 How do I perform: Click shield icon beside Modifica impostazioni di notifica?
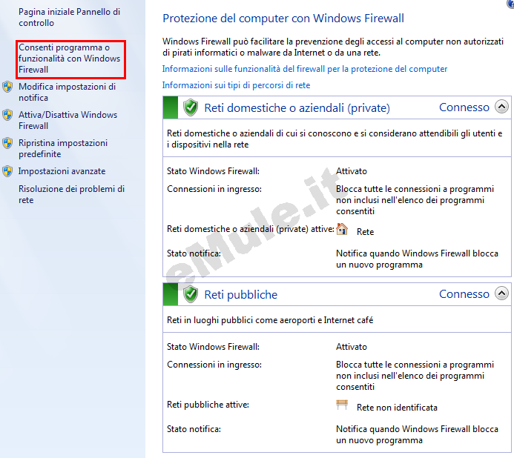(7, 87)
